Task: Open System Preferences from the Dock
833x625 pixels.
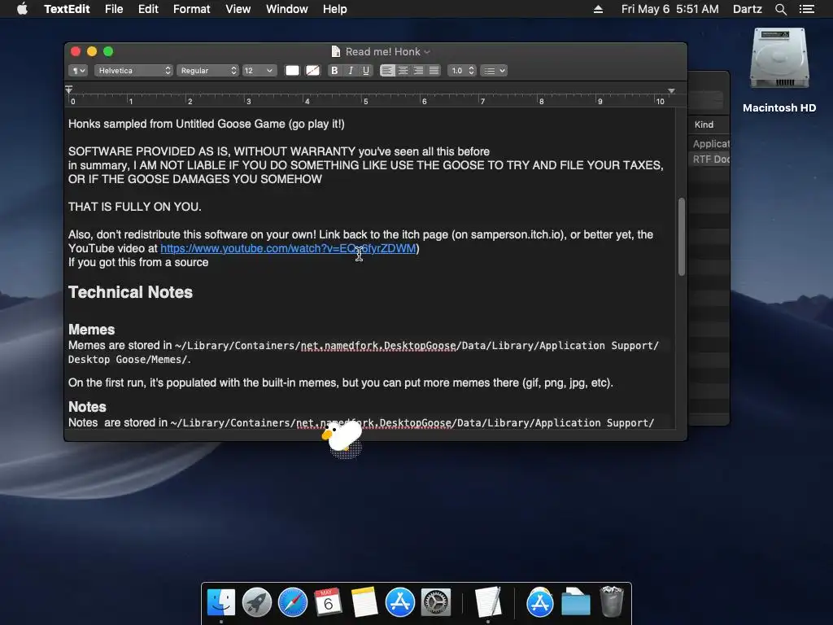Action: click(436, 603)
